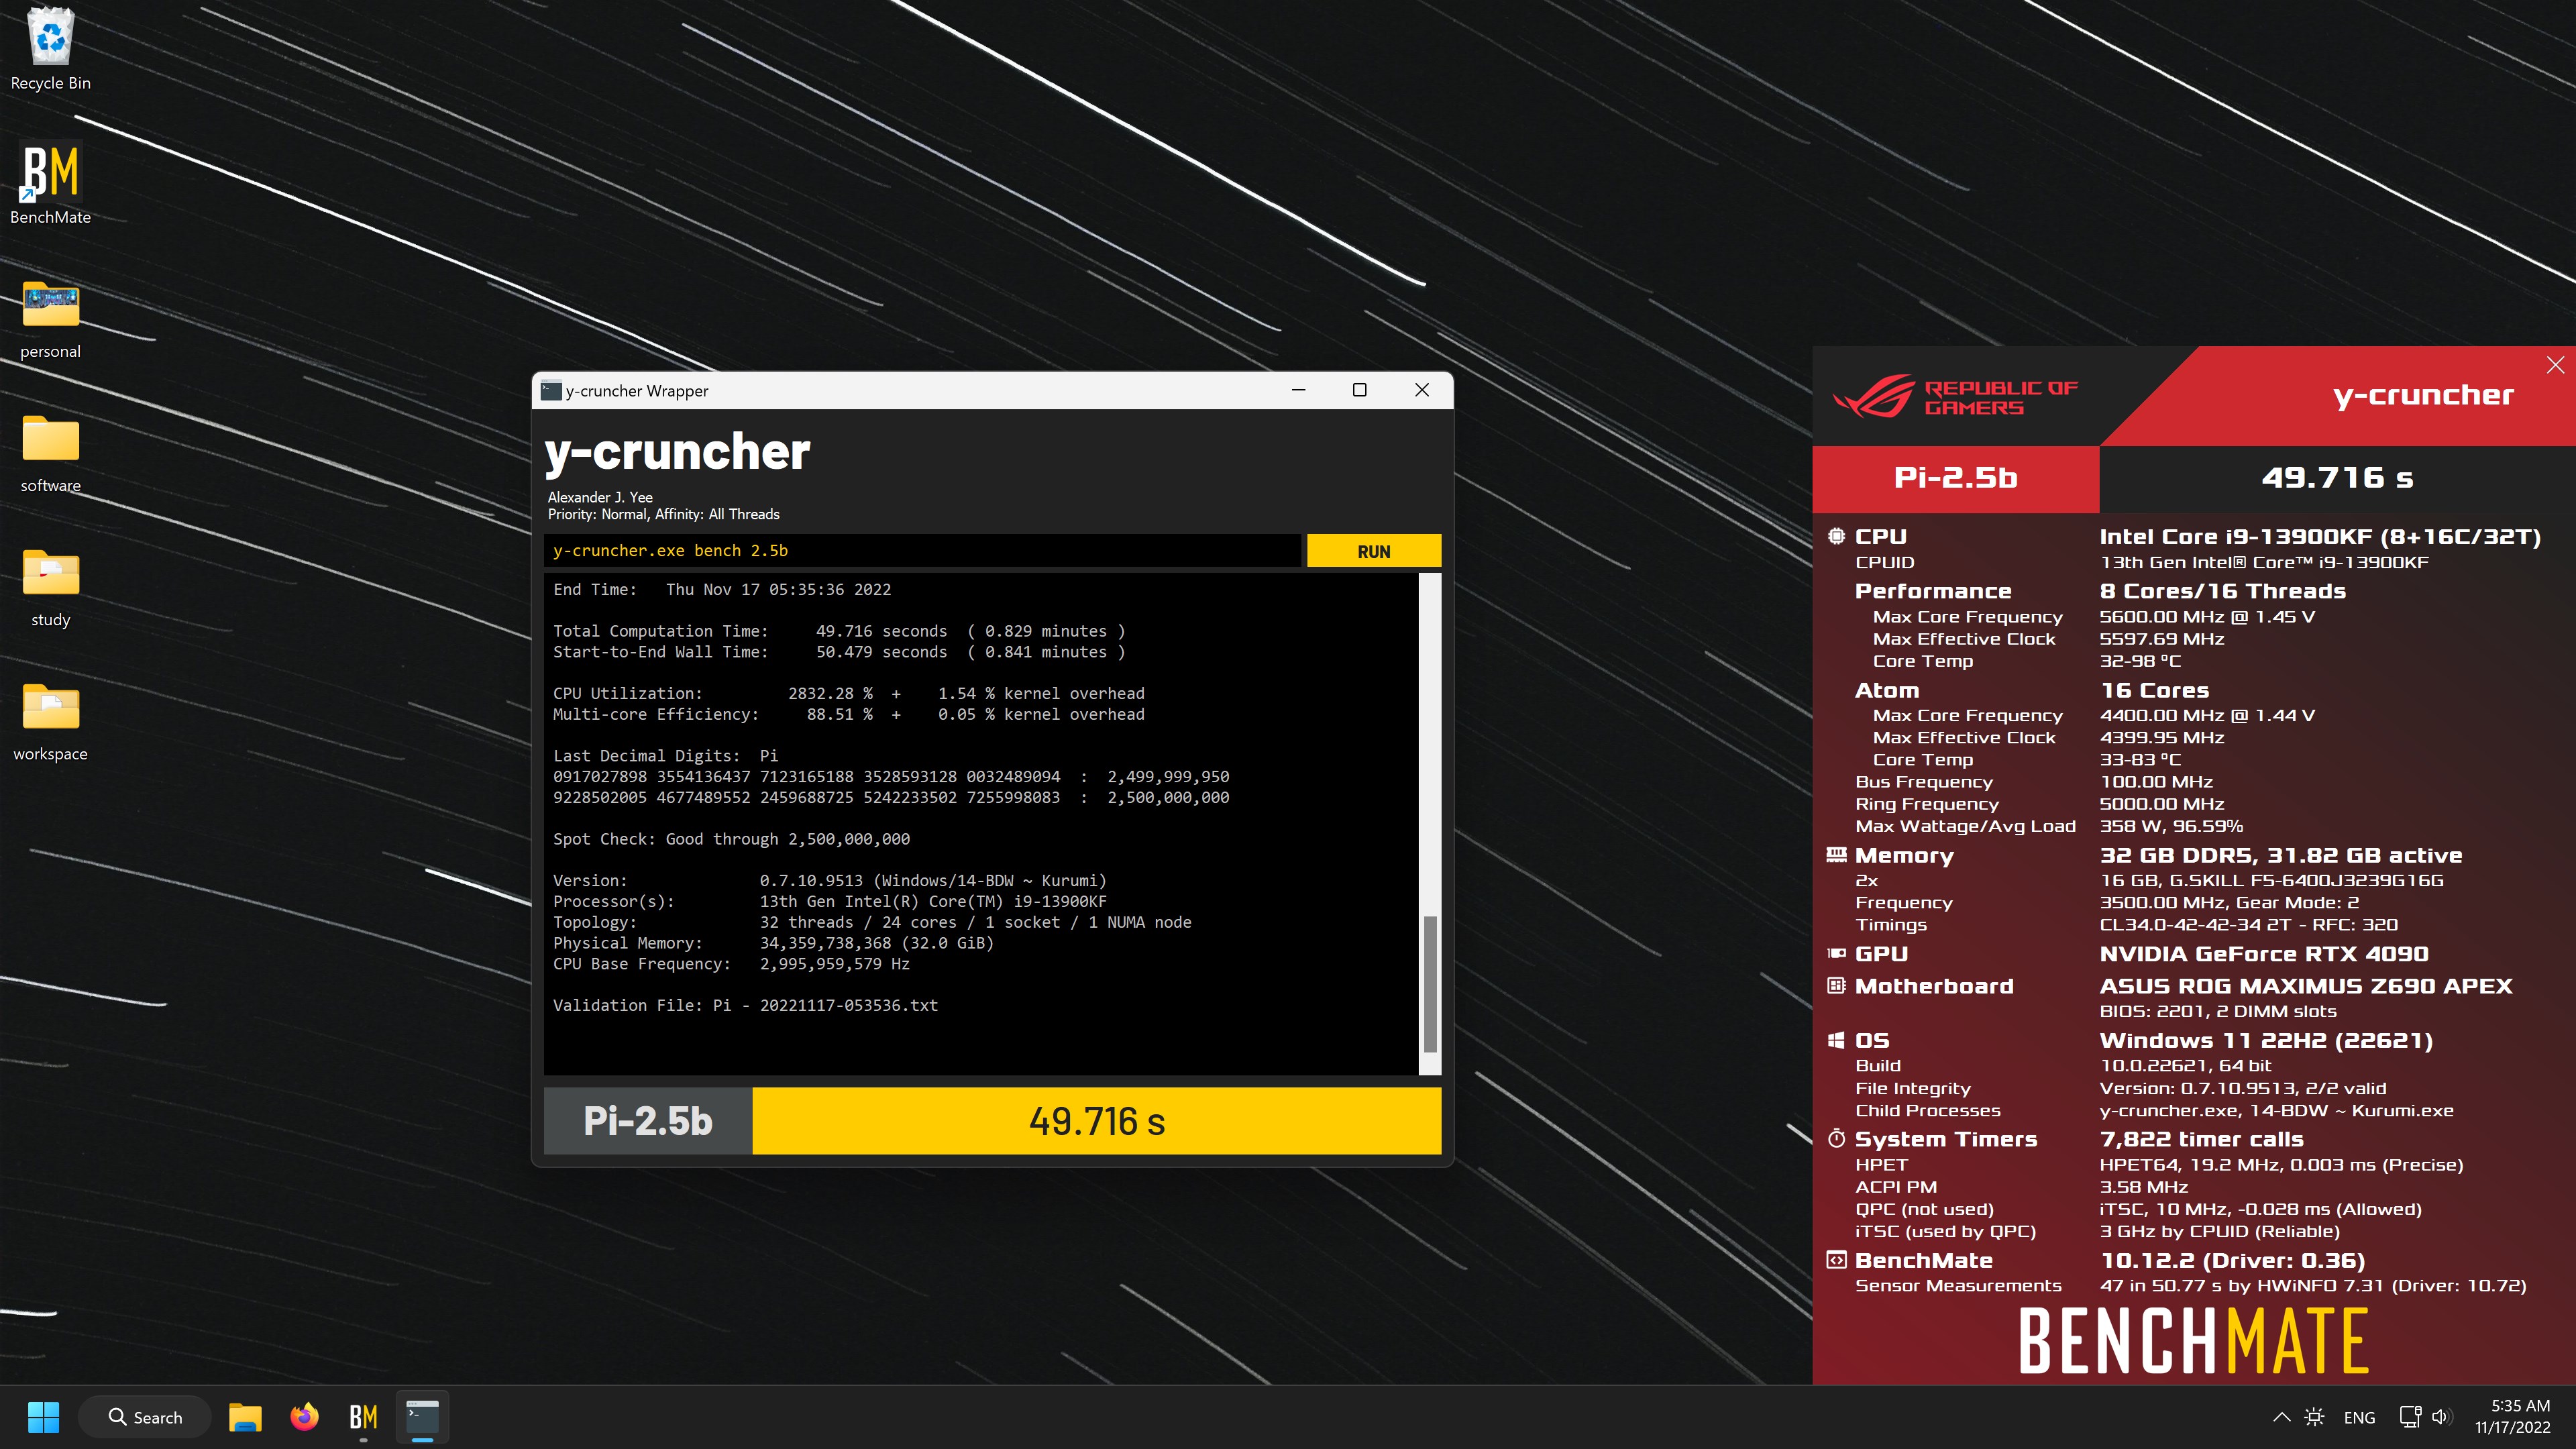The height and width of the screenshot is (1449, 2576).
Task: Close the BenchMate result overlay panel
Action: pyautogui.click(x=2555, y=365)
